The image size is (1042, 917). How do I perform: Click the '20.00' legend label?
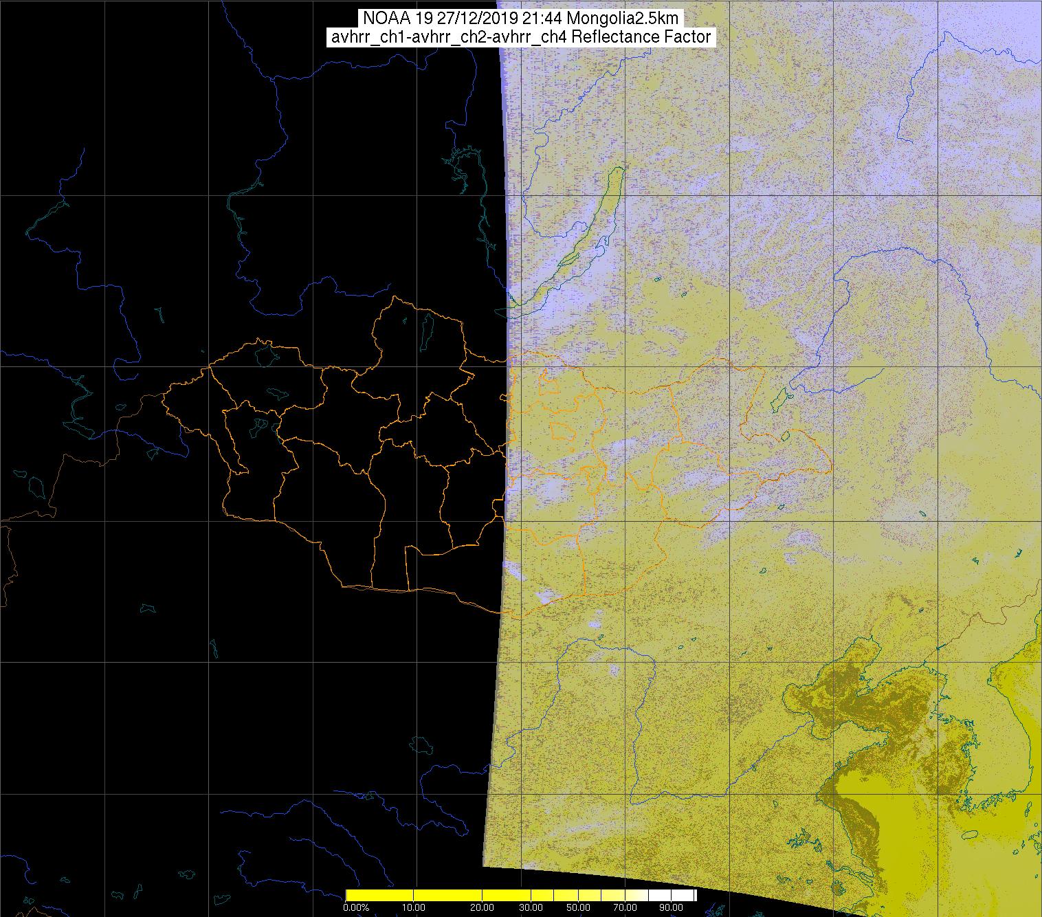pyautogui.click(x=482, y=907)
